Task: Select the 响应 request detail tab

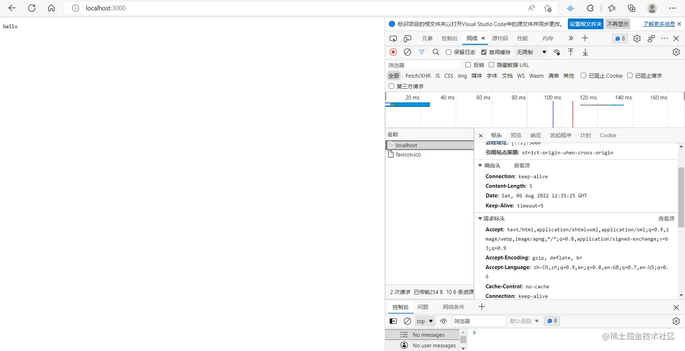Action: [x=535, y=135]
